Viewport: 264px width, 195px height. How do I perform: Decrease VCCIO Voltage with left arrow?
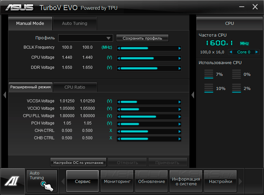coord(119,109)
